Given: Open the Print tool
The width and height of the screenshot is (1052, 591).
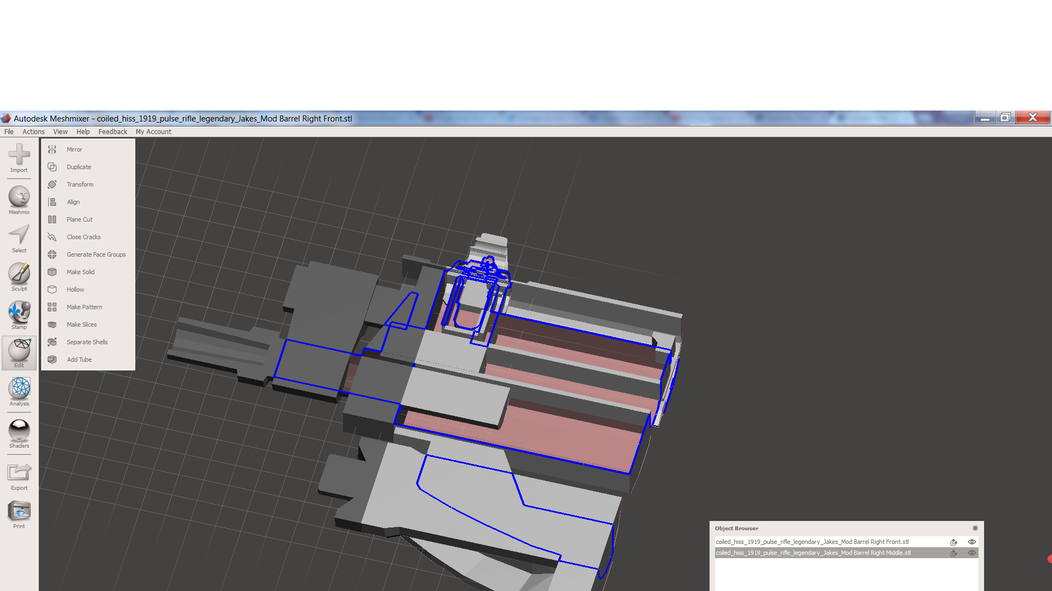Looking at the screenshot, I should tap(19, 514).
